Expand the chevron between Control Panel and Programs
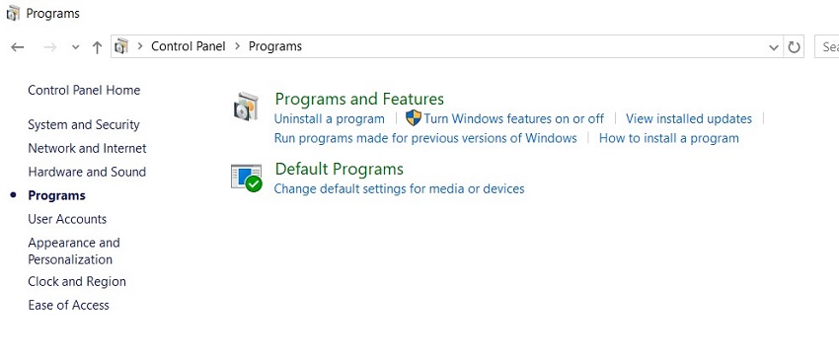The image size is (839, 360). (238, 46)
